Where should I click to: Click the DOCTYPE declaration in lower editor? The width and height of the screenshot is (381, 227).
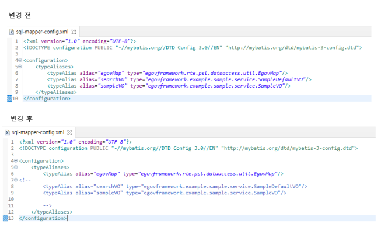(188, 148)
